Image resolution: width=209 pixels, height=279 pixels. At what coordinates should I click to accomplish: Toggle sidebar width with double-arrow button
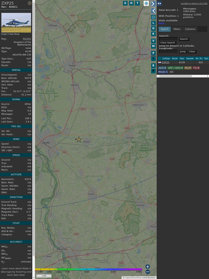[159, 4]
